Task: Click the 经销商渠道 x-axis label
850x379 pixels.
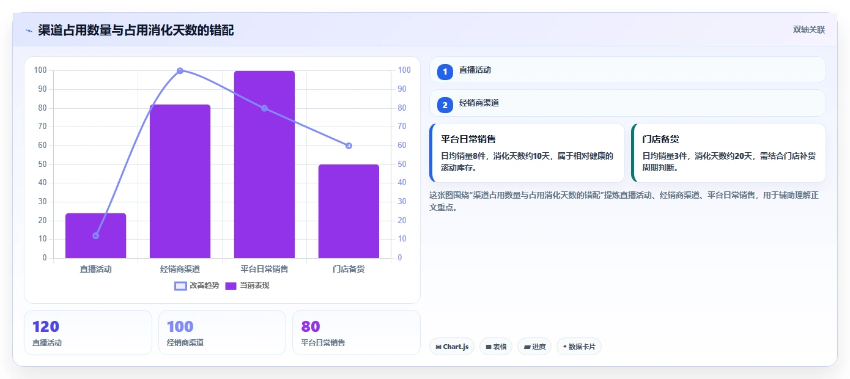Action: pos(180,269)
